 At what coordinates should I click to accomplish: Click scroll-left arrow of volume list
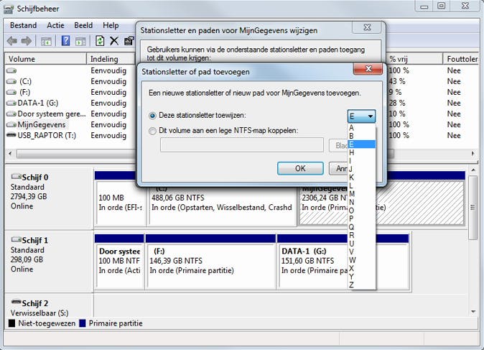click(10, 154)
